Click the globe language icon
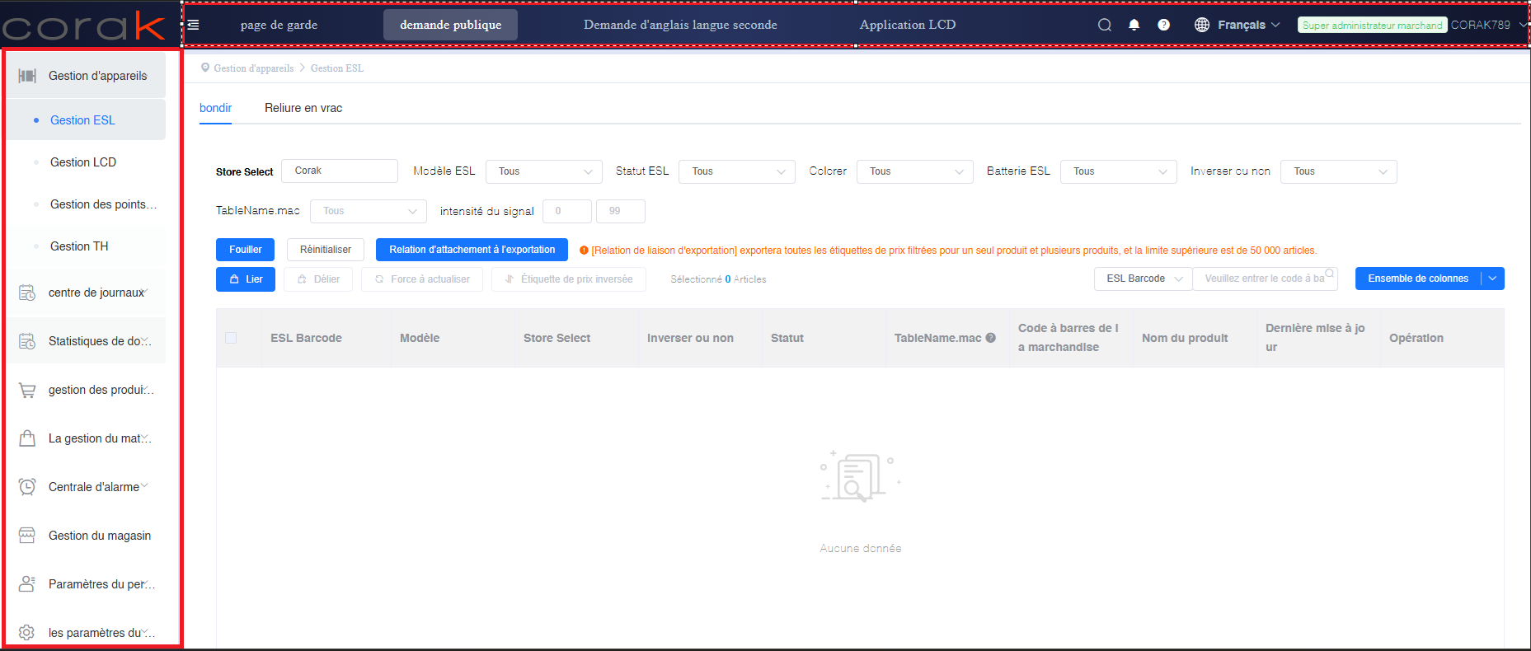This screenshot has height=651, width=1531. point(1202,25)
